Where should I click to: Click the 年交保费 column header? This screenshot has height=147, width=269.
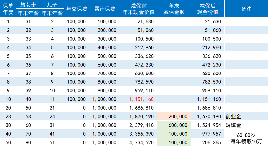coord(77,9)
